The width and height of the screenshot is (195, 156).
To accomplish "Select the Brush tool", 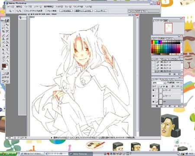I will [7, 35].
